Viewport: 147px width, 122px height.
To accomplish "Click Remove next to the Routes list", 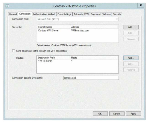I will 131,70.
